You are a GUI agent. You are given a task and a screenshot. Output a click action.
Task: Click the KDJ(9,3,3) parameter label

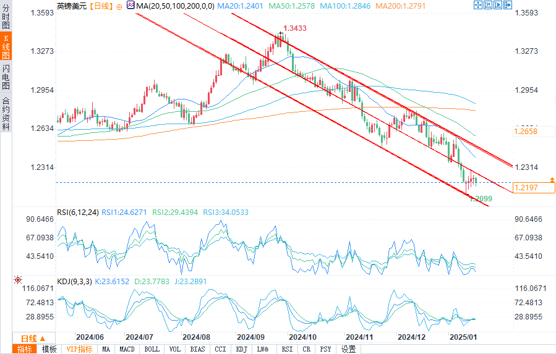[x=74, y=281]
